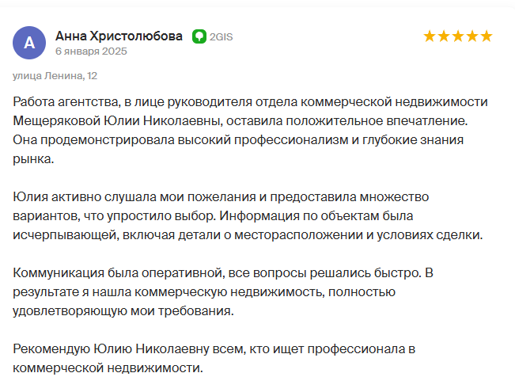Image resolution: width=515 pixels, height=392 pixels.
Task: Click the green 2GIS logo icon
Action: [x=199, y=36]
